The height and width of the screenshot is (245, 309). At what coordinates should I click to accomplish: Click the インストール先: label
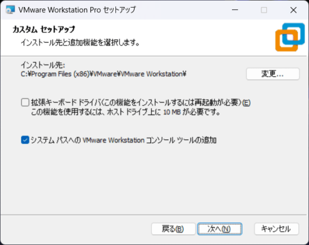43,65
